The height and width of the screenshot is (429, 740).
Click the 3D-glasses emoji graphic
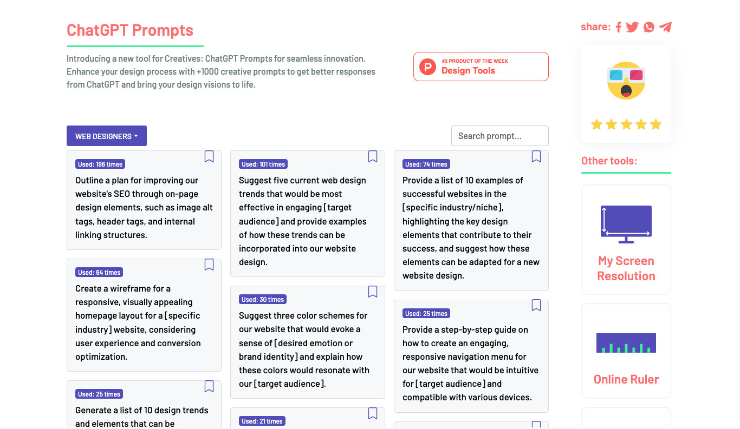626,80
